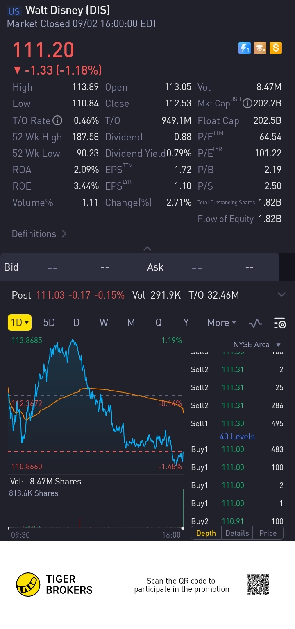Tap the T/O Rate info icon
This screenshot has width=295, height=629.
click(x=58, y=120)
